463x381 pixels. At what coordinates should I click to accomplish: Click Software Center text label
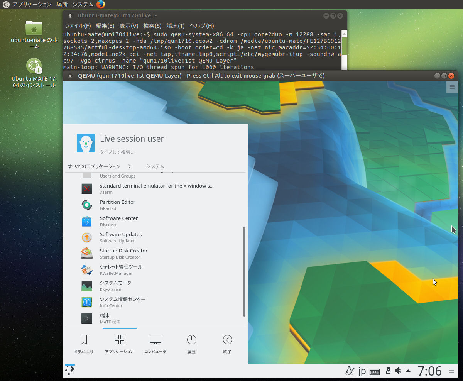coord(119,218)
